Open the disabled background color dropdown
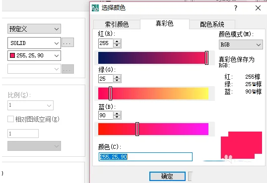This screenshot has height=183, width=267. (x=34, y=69)
